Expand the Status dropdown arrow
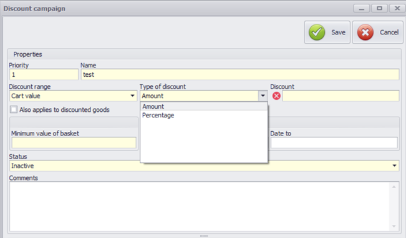The image size is (406, 238). 394,166
